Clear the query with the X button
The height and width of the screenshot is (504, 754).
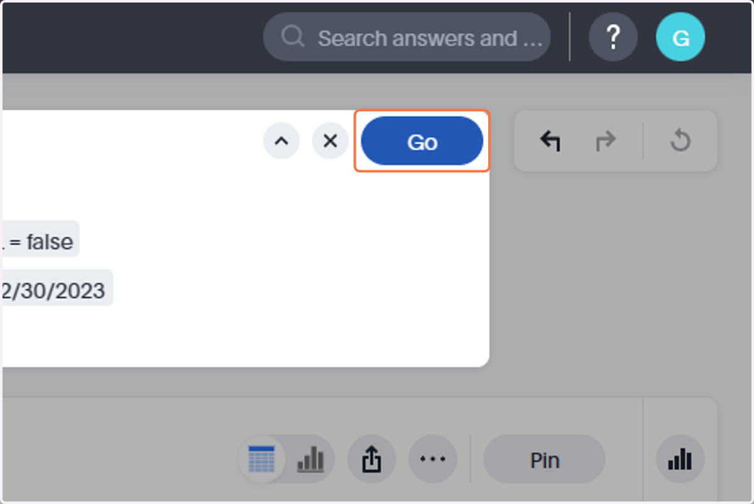point(331,141)
